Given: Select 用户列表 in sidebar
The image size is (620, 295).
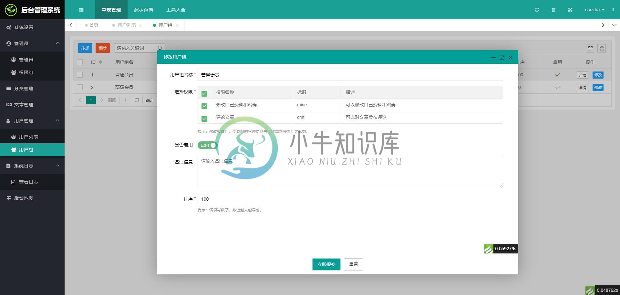Looking at the screenshot, I should point(32,137).
